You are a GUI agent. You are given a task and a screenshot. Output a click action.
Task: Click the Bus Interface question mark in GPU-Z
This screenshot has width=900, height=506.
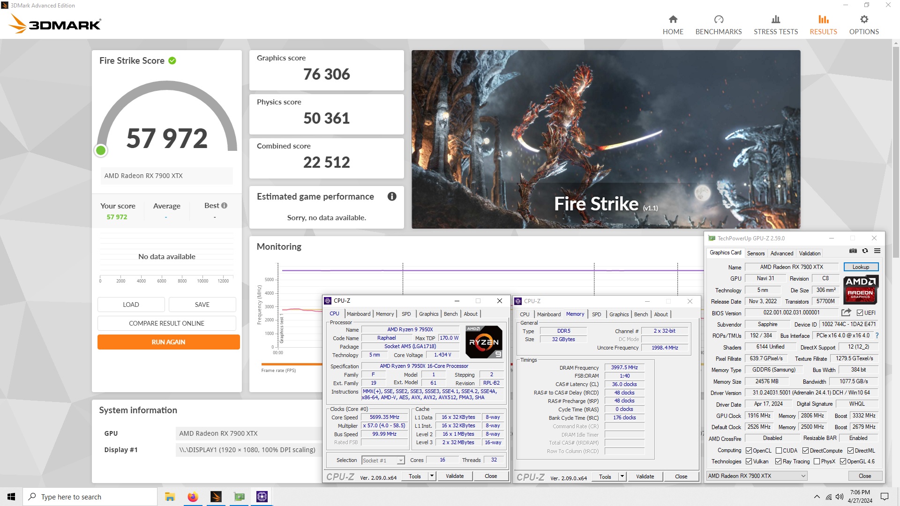tap(877, 335)
